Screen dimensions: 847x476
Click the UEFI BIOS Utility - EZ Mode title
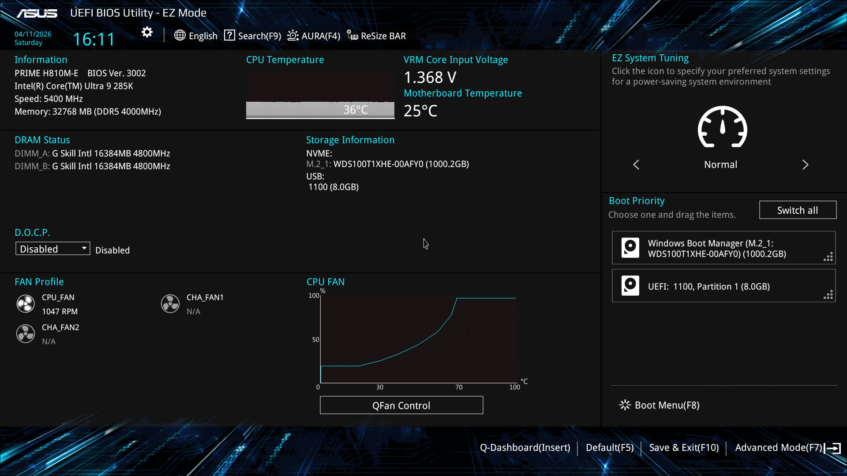138,13
